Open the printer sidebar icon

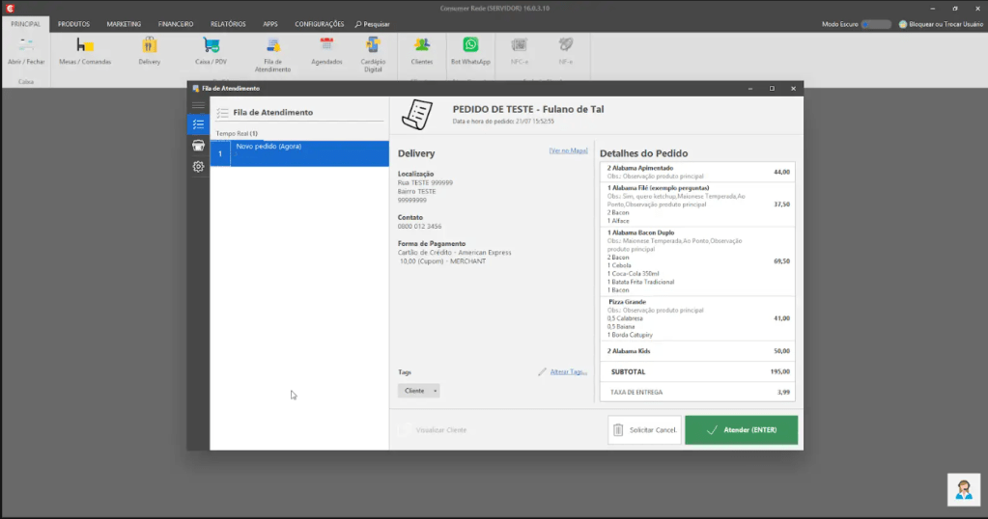click(199, 146)
